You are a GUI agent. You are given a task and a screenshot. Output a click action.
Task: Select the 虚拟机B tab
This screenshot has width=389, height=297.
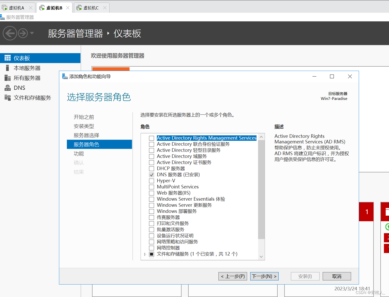pyautogui.click(x=55, y=8)
